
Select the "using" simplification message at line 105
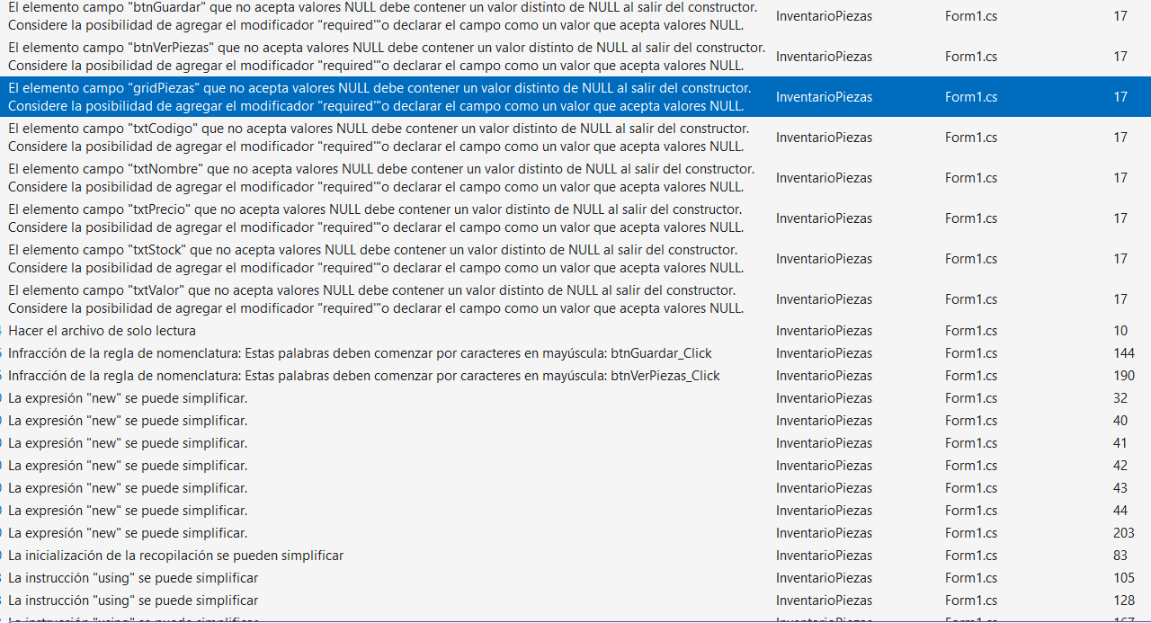click(x=133, y=578)
